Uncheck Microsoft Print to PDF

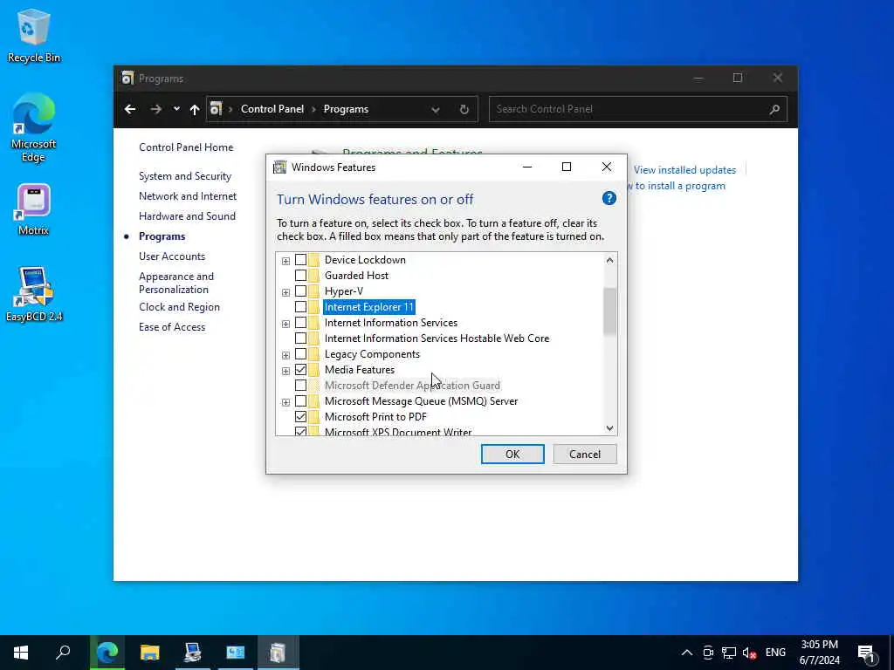coord(300,417)
